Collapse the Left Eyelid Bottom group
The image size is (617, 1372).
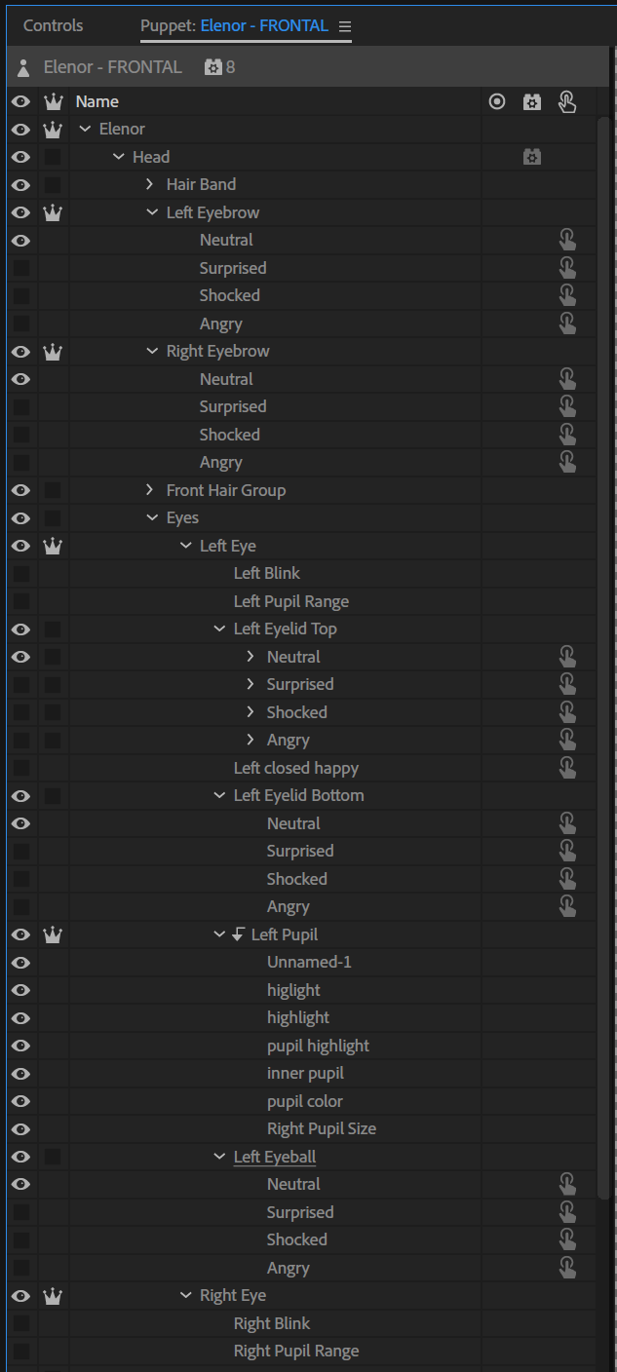[219, 796]
